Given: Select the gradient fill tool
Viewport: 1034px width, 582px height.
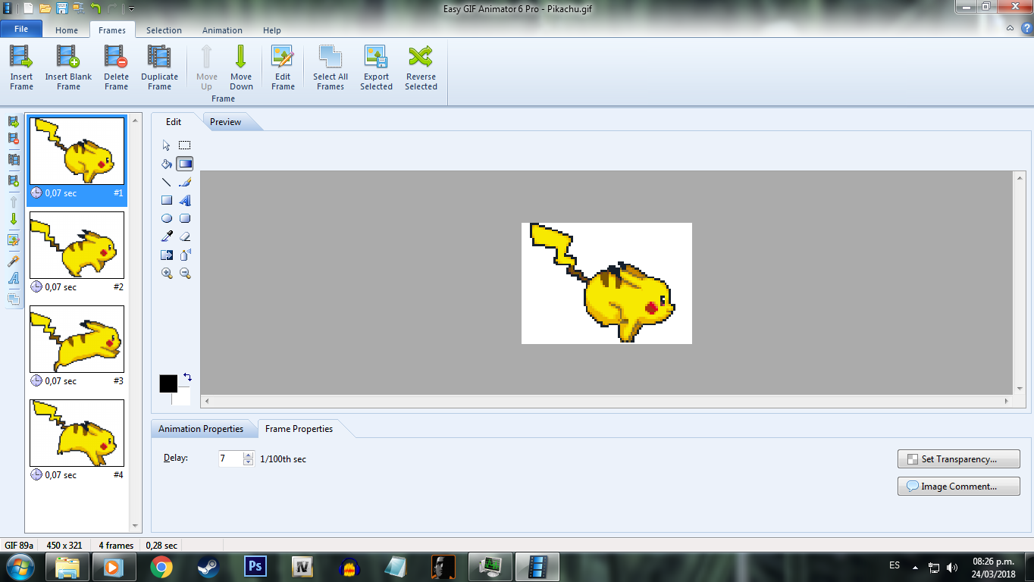Looking at the screenshot, I should tap(185, 164).
